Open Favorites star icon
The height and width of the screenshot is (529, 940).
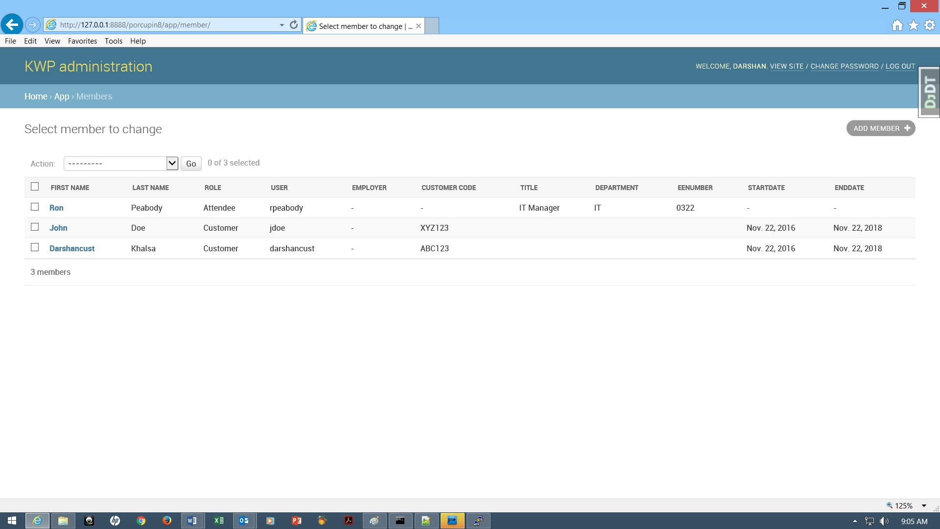click(x=913, y=25)
